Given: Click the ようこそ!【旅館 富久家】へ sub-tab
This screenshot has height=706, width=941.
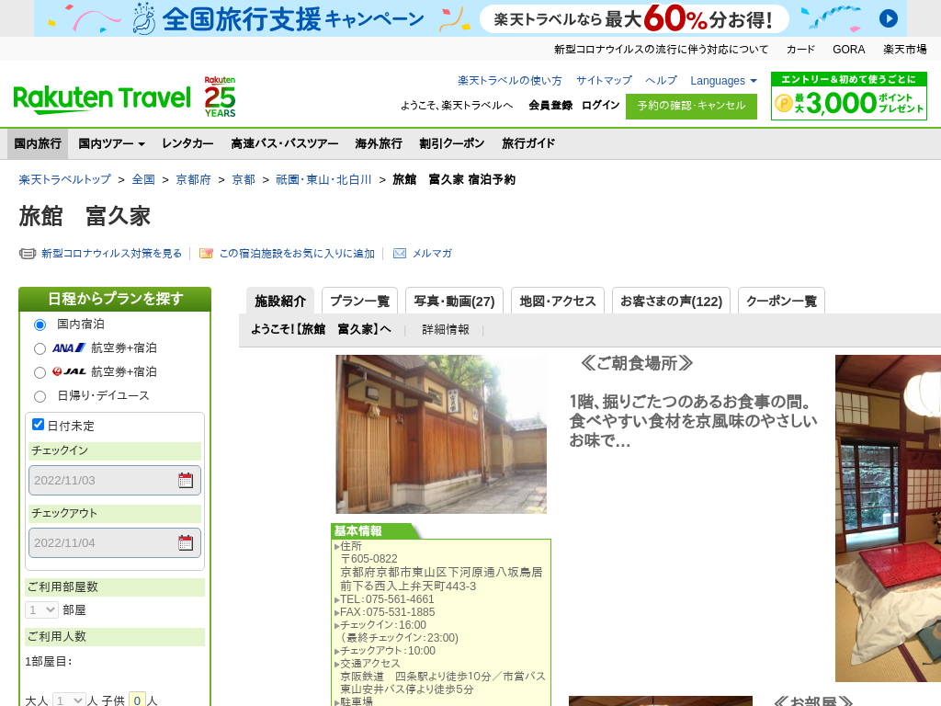Looking at the screenshot, I should point(321,330).
